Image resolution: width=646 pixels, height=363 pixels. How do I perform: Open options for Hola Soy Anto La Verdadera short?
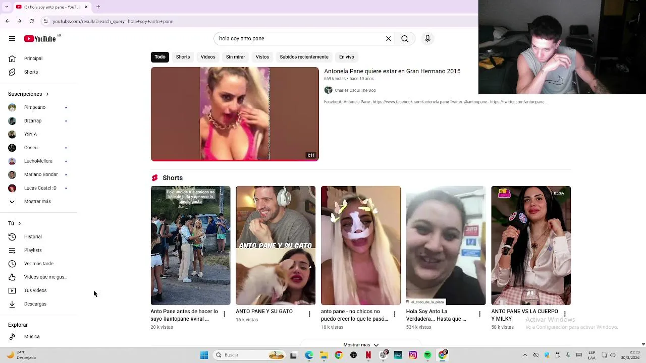pyautogui.click(x=479, y=314)
